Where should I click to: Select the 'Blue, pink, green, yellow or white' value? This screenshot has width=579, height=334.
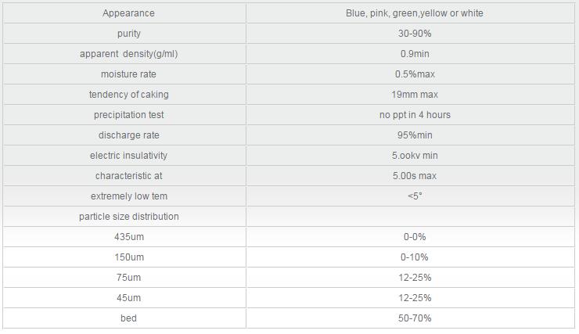[415, 13]
